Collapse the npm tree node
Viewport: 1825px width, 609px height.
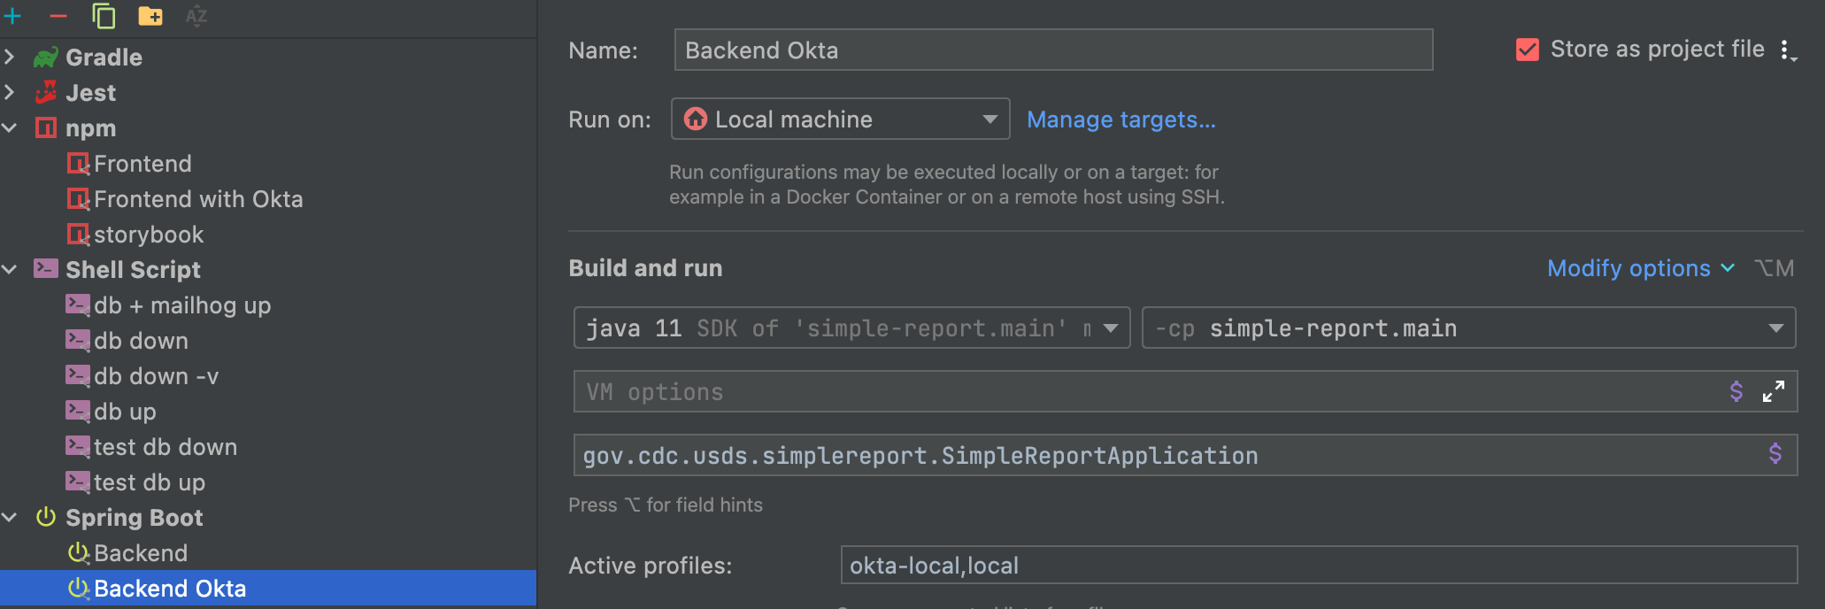click(x=10, y=127)
